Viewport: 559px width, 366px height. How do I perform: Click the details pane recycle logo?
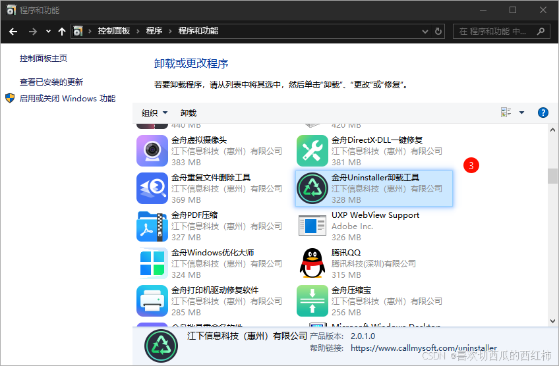coord(161,346)
